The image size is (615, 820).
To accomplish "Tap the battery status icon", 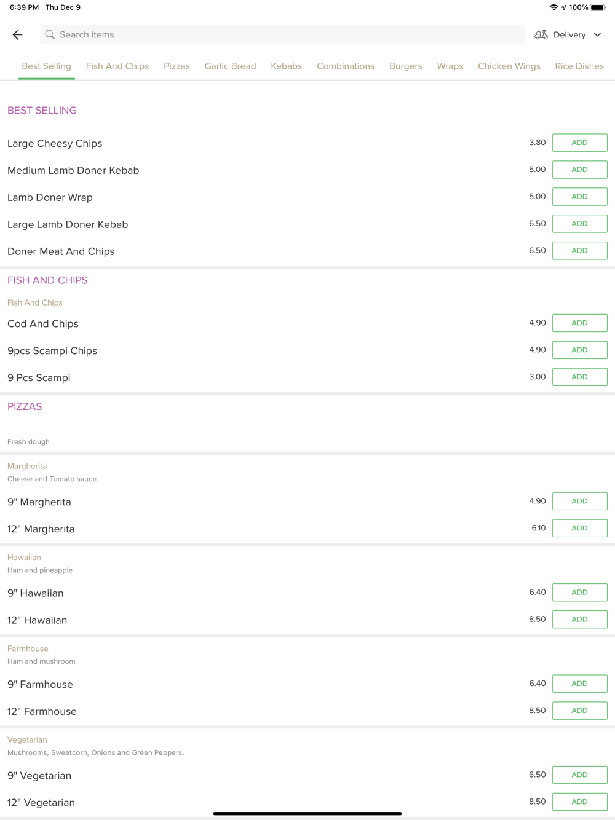I will pyautogui.click(x=598, y=7).
